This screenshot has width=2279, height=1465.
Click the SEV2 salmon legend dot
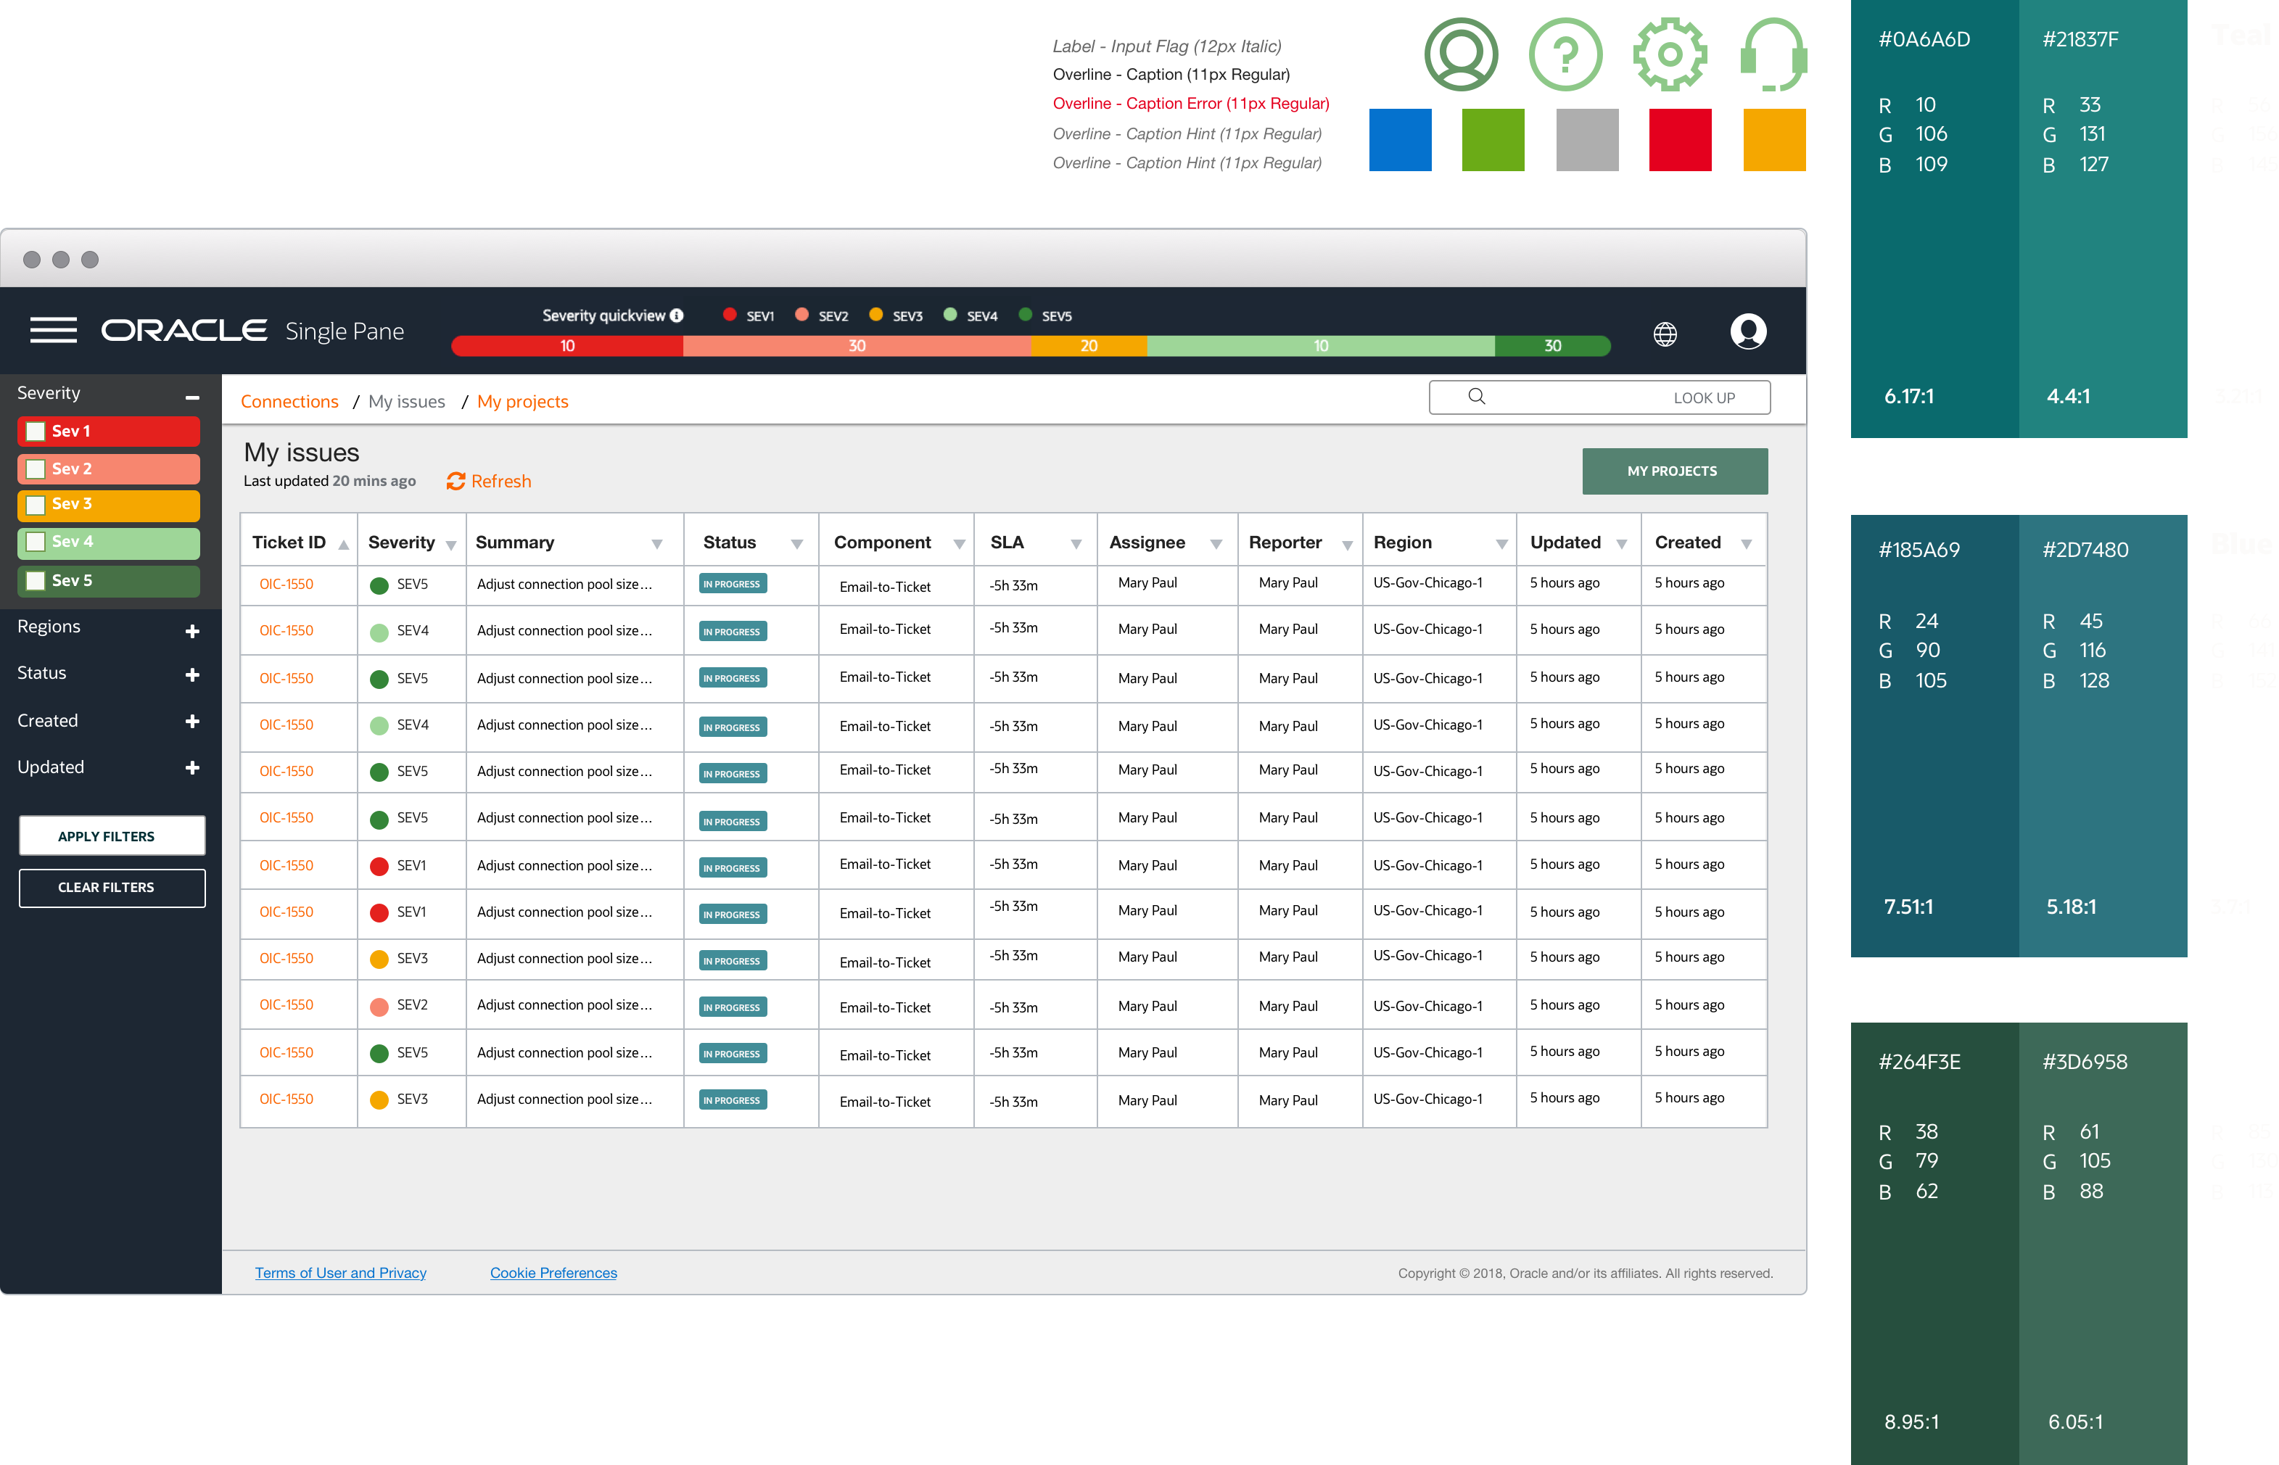801,315
